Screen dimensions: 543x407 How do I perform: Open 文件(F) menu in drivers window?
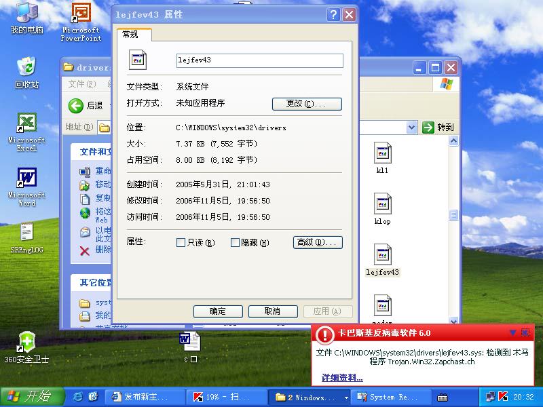[81, 84]
